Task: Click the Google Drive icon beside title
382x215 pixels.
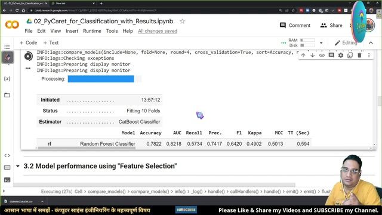Action: point(29,21)
